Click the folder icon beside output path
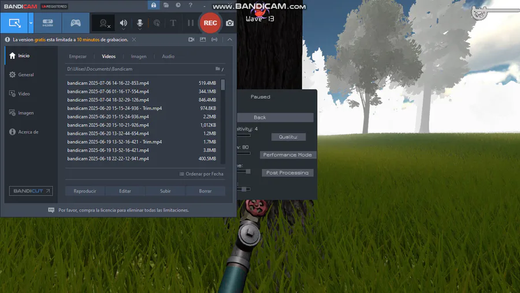The image size is (520, 293). coord(218,69)
